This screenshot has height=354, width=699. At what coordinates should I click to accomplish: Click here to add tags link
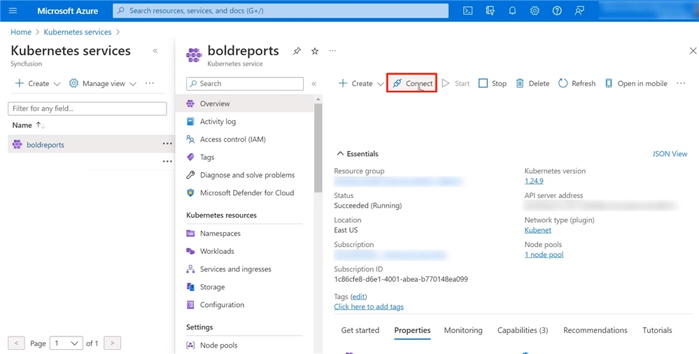(x=369, y=306)
